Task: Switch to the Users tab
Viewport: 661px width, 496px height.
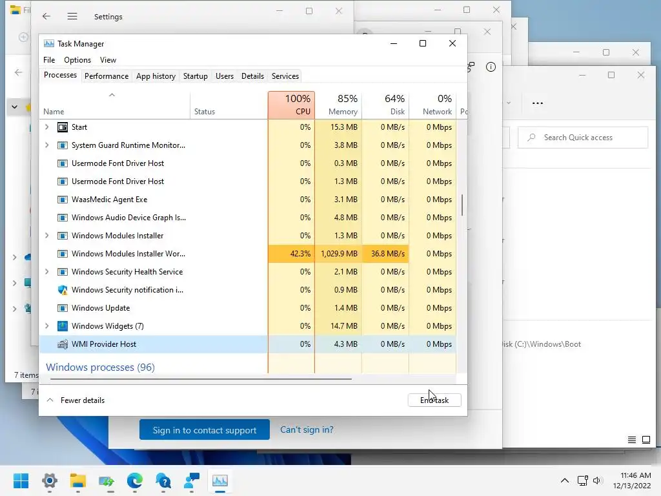Action: coord(224,76)
